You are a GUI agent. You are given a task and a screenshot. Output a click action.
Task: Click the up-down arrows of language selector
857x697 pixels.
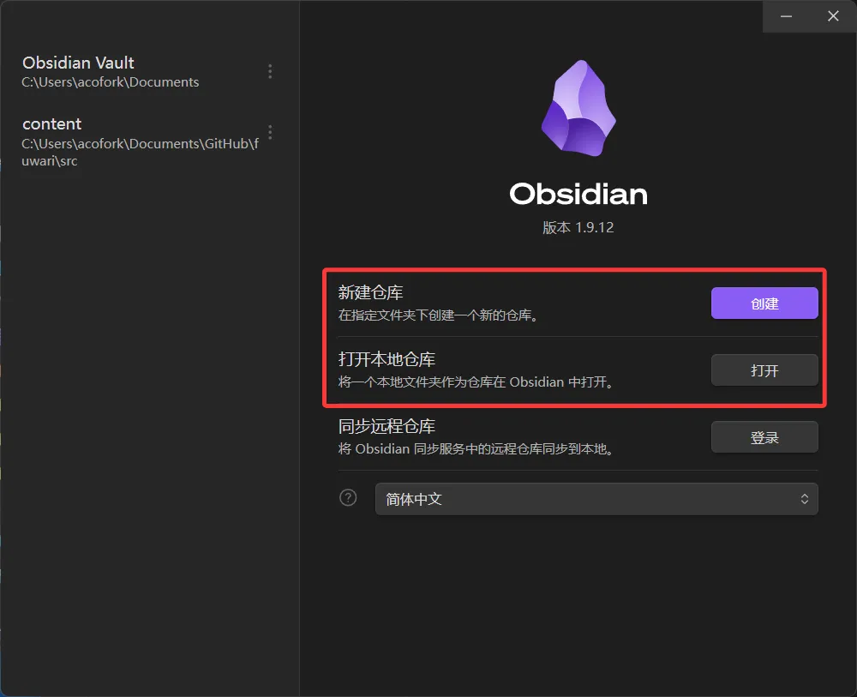(805, 499)
